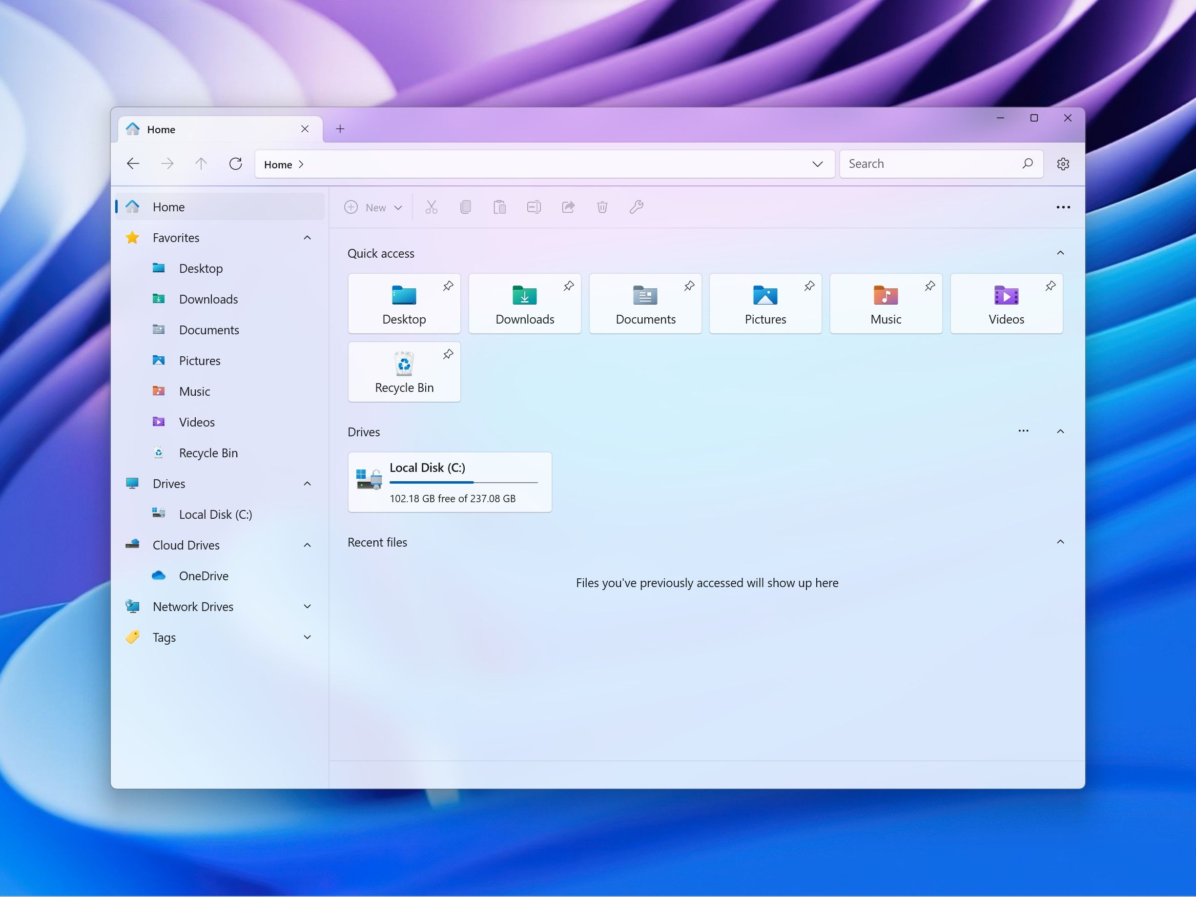Refresh the current view

click(x=235, y=164)
